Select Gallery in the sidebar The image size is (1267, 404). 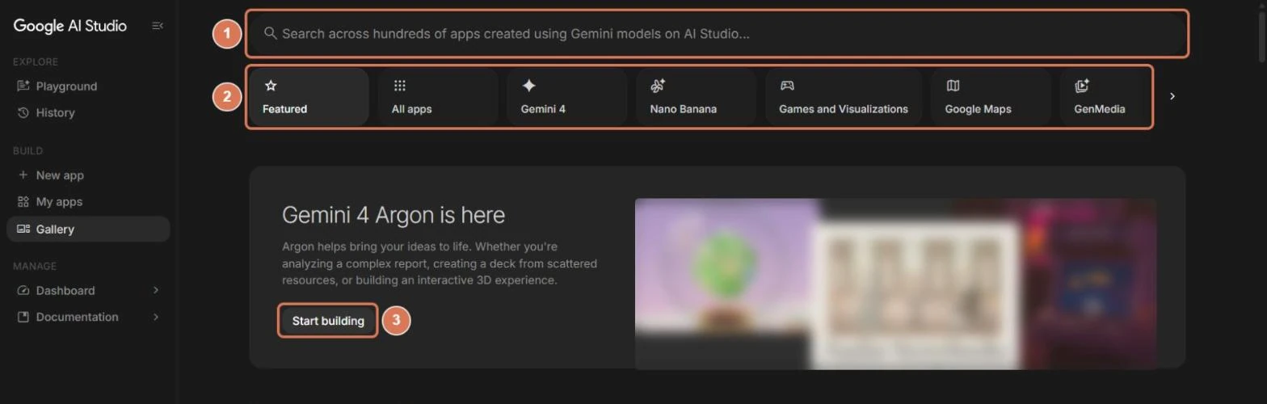point(88,229)
